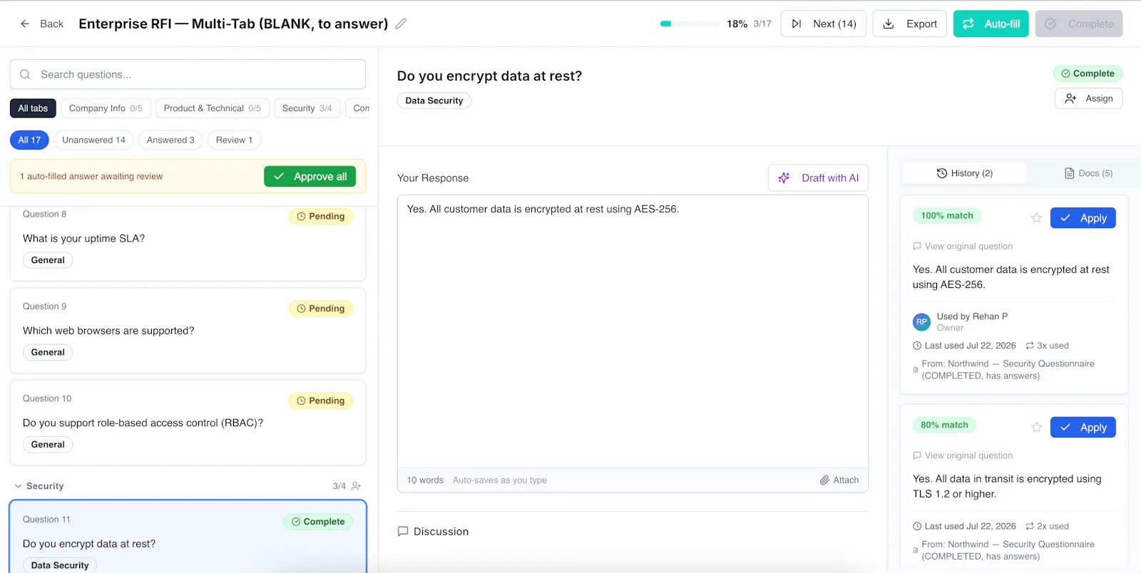1141x573 pixels.
Task: Star the 80% match answer
Action: (1036, 428)
